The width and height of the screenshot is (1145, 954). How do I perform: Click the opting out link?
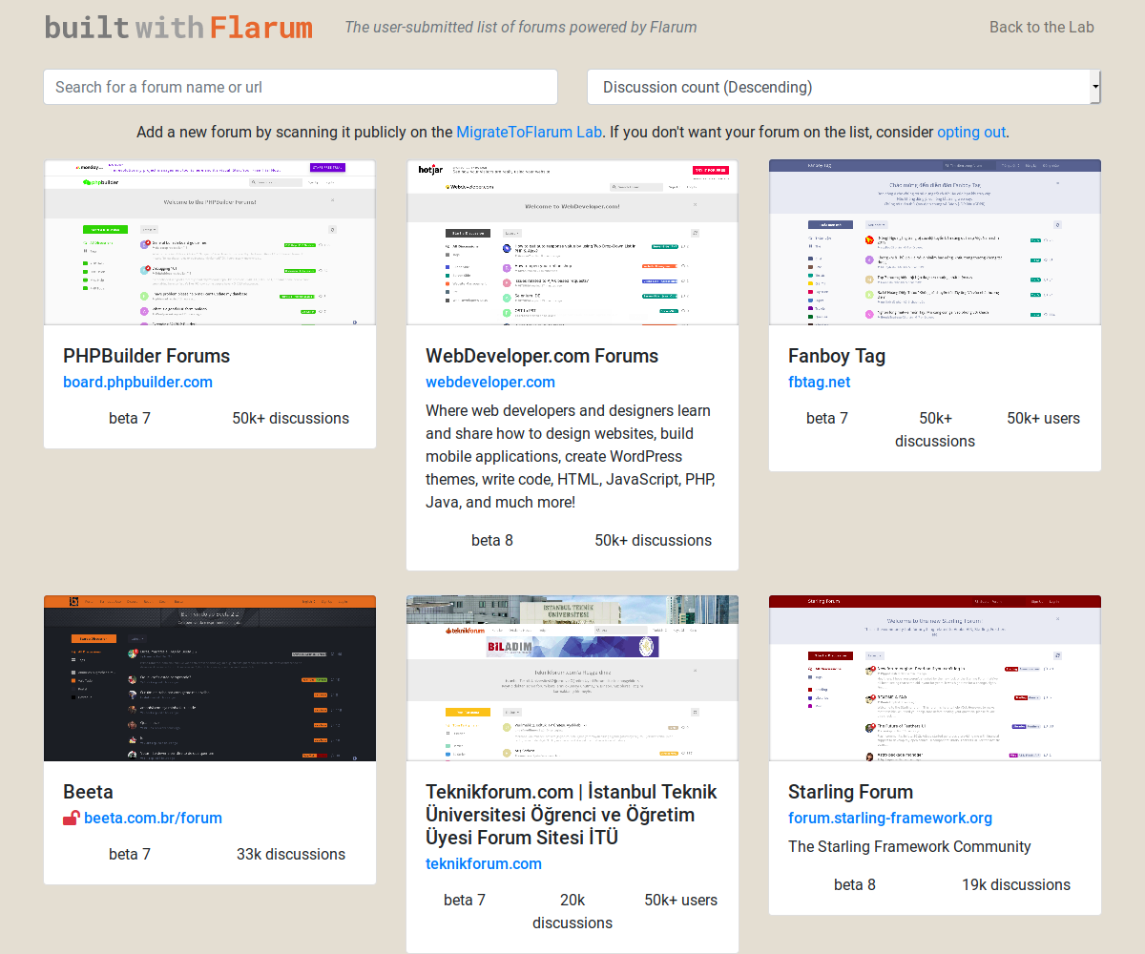(970, 132)
